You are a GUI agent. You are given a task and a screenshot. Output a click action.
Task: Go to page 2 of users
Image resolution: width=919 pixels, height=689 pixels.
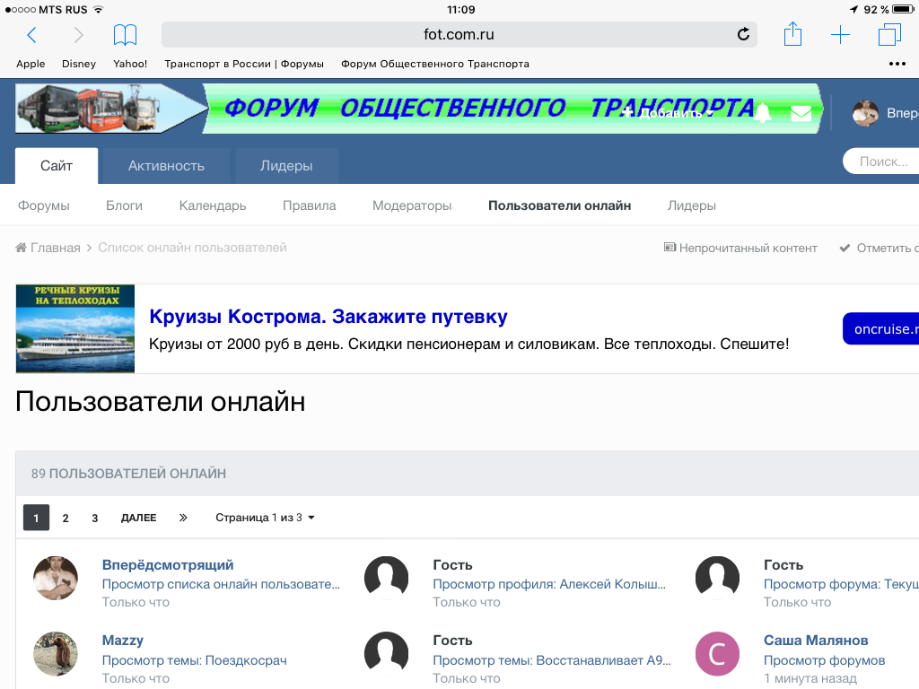(66, 518)
